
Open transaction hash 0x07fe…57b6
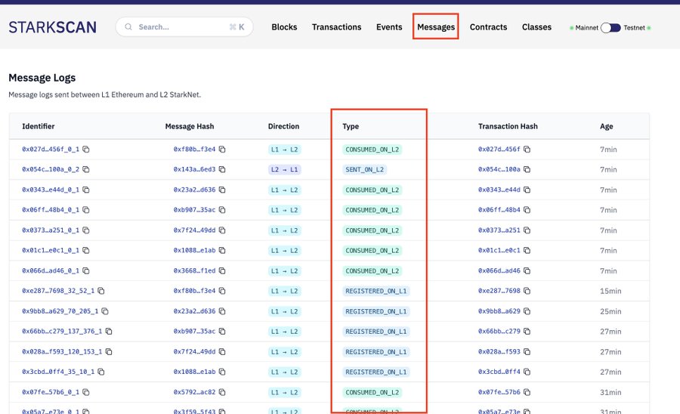coord(499,392)
